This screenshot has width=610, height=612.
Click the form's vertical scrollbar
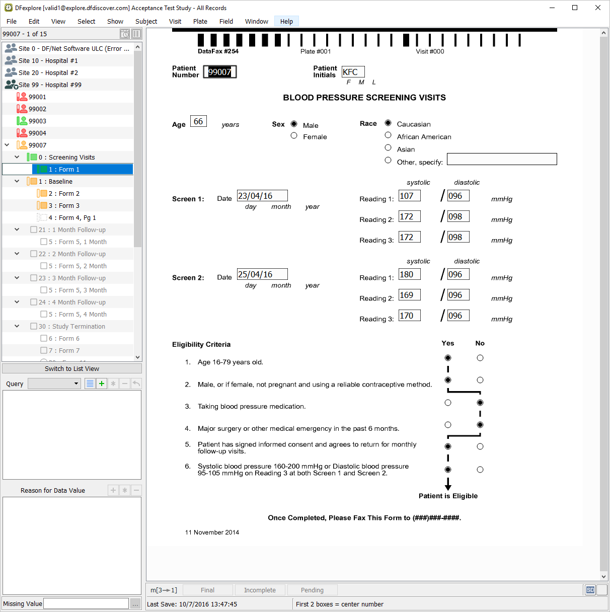click(x=603, y=302)
